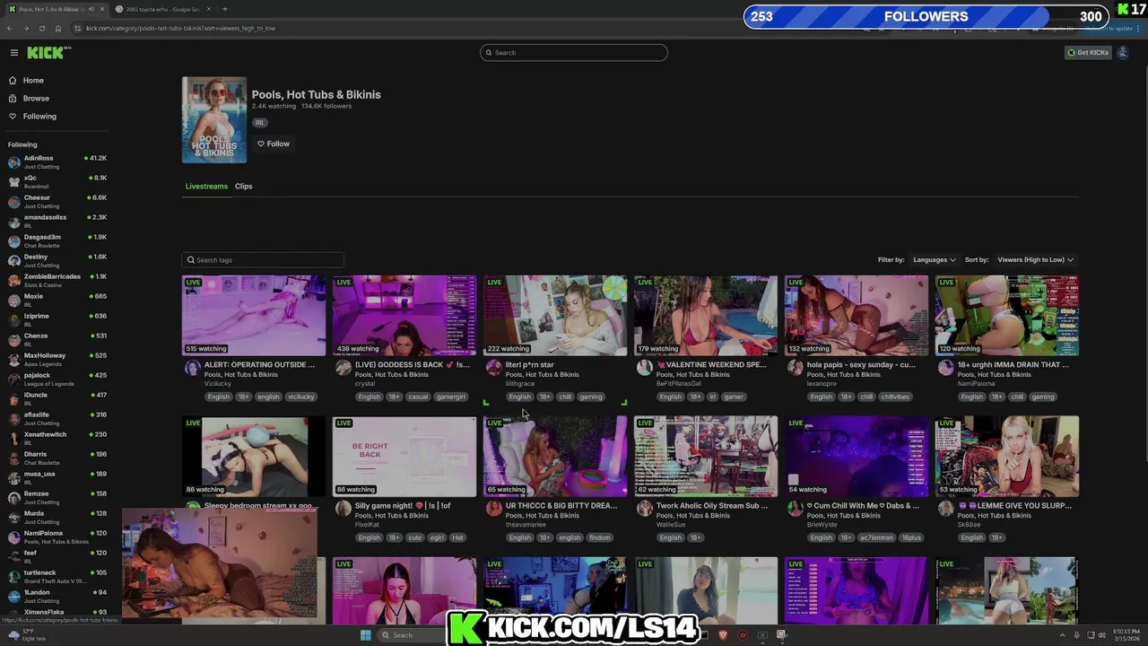This screenshot has height=646, width=1148.
Task: Click NamiPaloma channel avatar under stream
Action: pyautogui.click(x=945, y=367)
